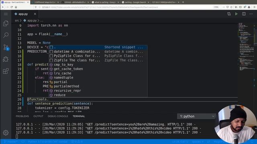257x144 pixels.
Task: Click the browser Back arrow
Action: pyautogui.click(x=3, y=7)
